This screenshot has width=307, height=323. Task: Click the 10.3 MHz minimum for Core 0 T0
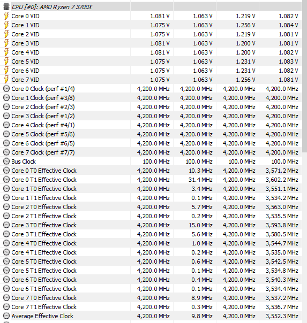click(x=200, y=171)
